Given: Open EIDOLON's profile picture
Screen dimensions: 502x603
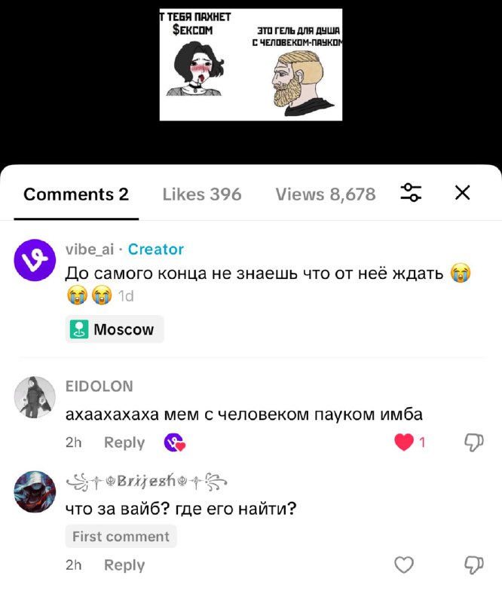Looking at the screenshot, I should point(35,397).
